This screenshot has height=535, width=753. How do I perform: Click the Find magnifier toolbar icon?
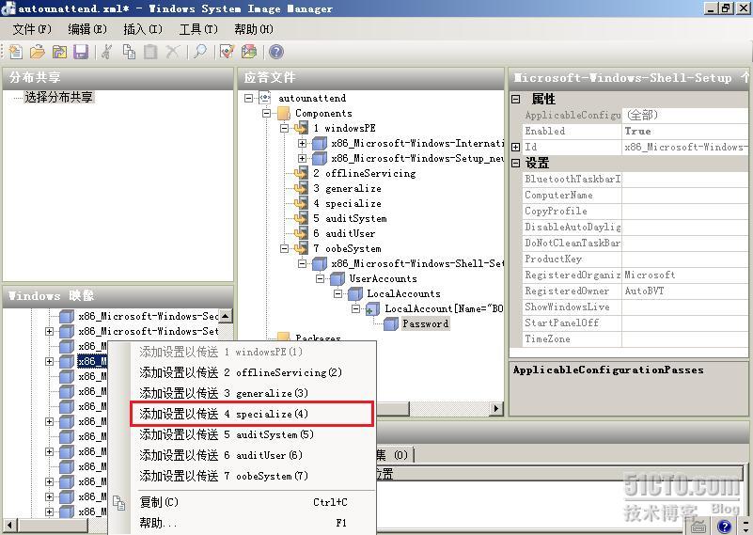pyautogui.click(x=200, y=52)
